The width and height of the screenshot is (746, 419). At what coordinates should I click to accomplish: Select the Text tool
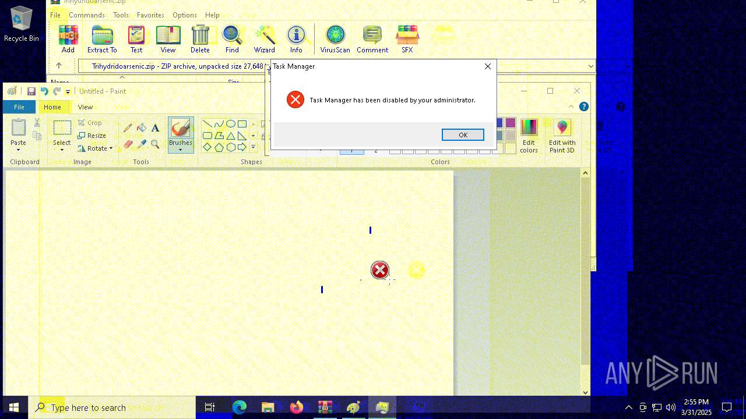click(x=155, y=128)
